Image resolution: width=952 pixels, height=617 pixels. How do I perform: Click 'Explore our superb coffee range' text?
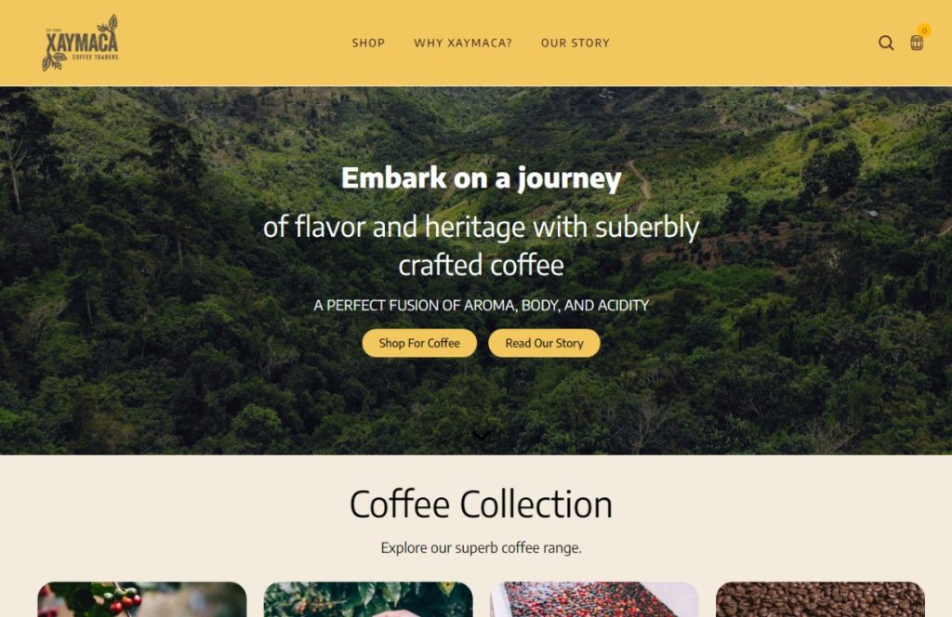(x=481, y=548)
